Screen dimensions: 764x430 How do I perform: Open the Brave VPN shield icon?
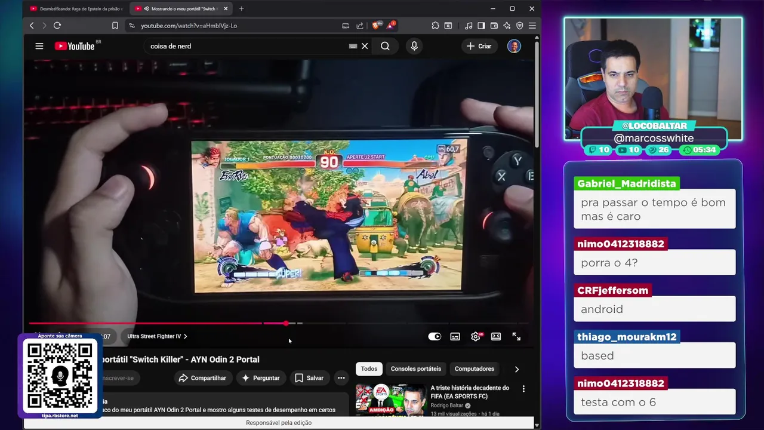point(520,26)
